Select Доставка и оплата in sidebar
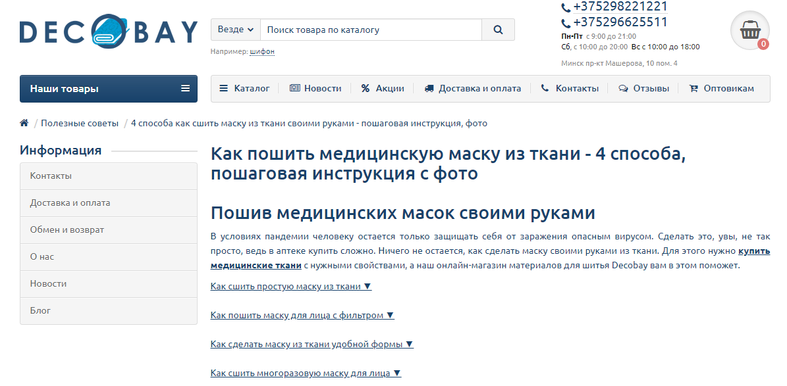 point(109,203)
